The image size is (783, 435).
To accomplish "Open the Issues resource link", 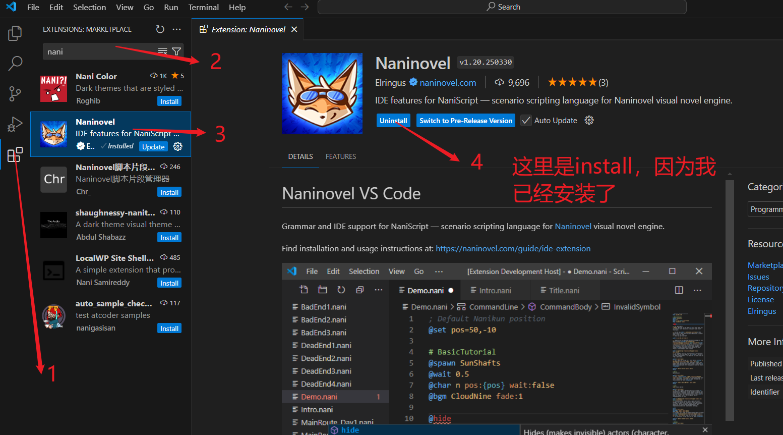I will click(758, 277).
